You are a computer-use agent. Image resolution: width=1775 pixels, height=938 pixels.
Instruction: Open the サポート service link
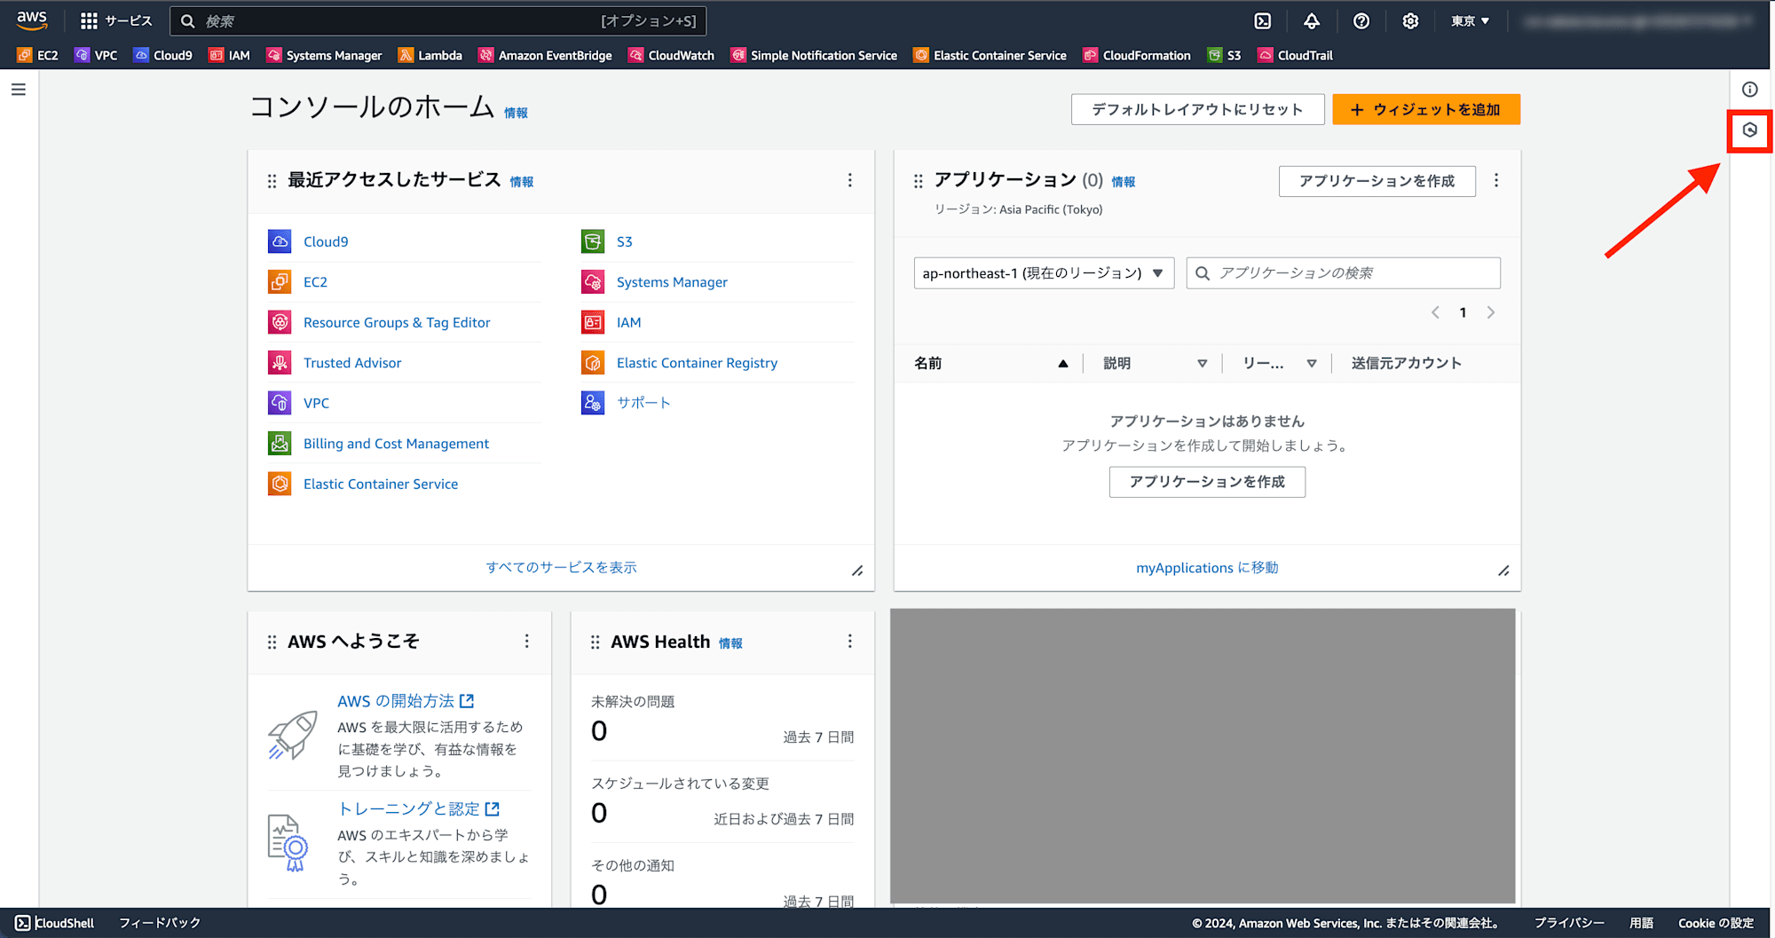[x=643, y=403]
